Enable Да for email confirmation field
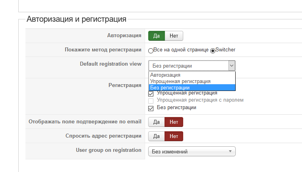This screenshot has width=302, height=172. (x=157, y=122)
